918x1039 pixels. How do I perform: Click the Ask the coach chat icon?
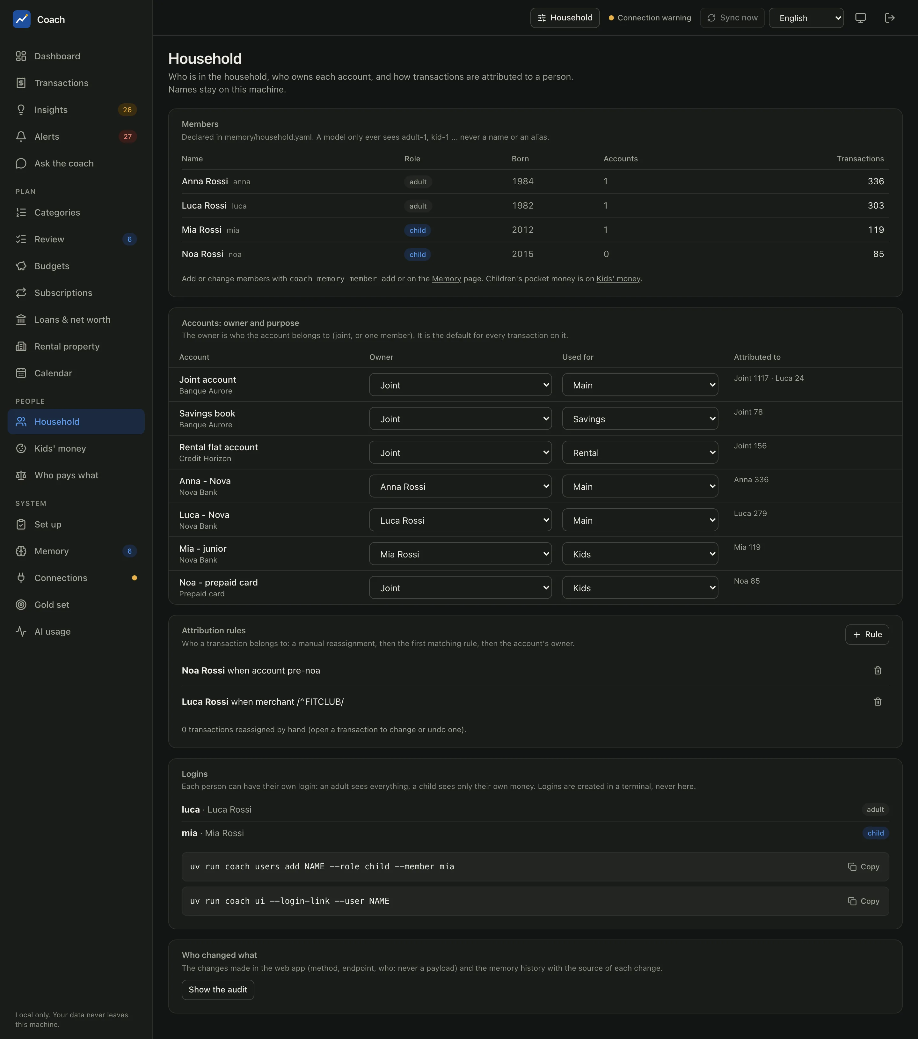pos(21,163)
